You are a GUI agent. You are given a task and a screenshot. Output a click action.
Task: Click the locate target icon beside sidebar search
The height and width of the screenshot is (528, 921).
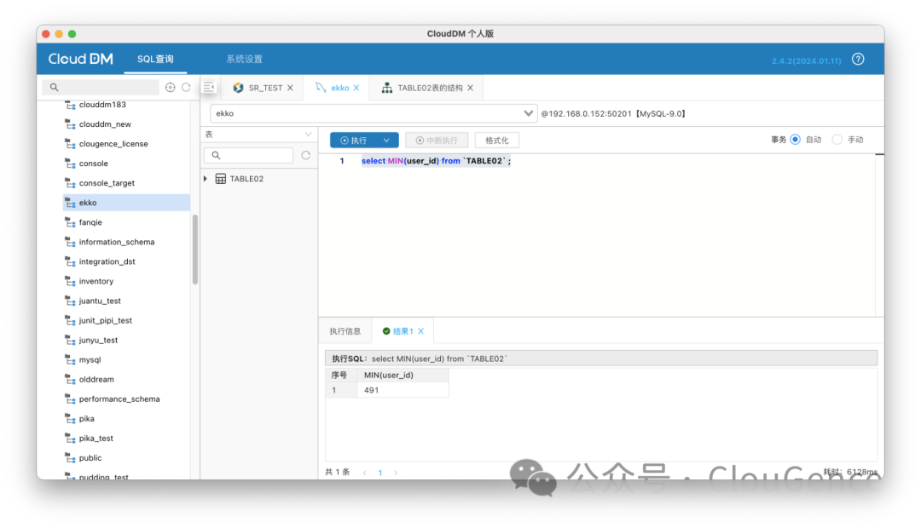[x=171, y=88]
